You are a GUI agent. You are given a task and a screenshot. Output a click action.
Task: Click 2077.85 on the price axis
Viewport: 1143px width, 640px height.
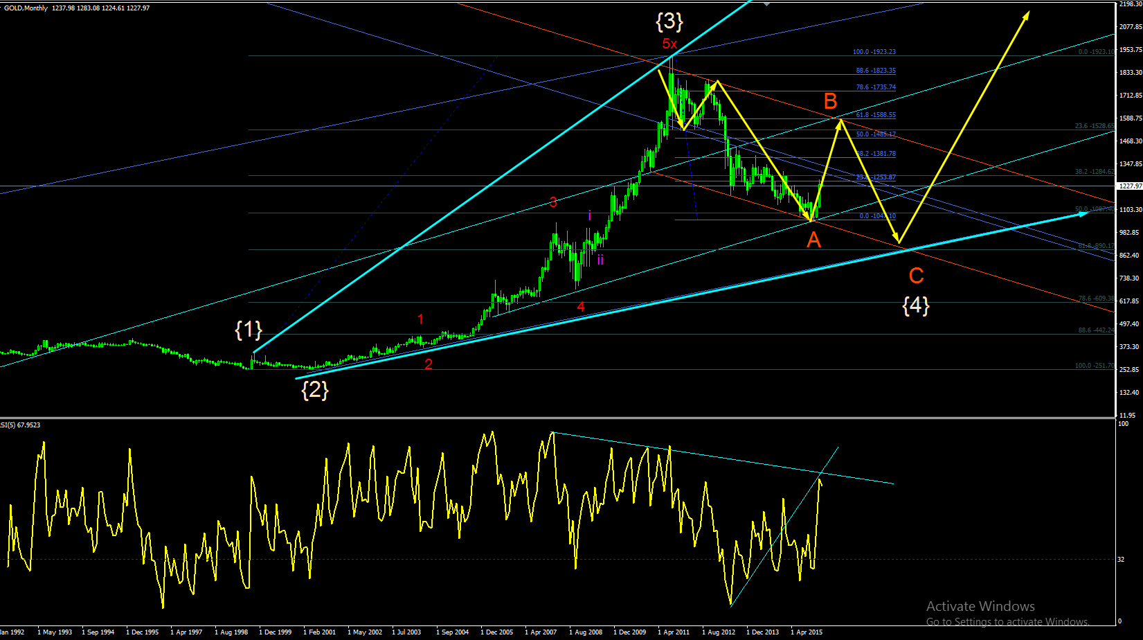point(1130,27)
